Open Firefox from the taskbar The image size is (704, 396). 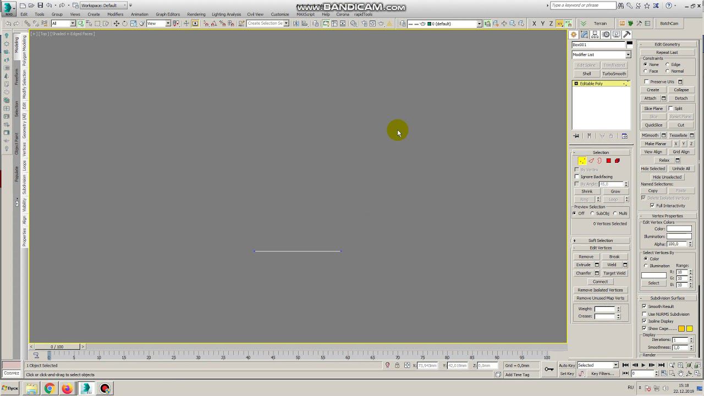click(x=67, y=389)
